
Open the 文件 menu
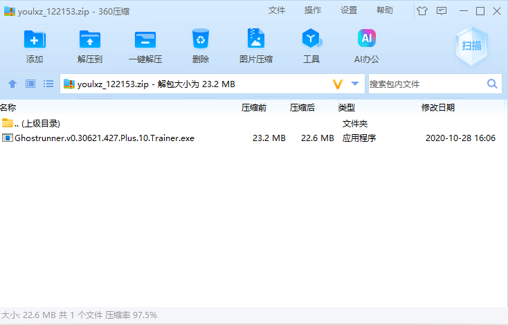[x=277, y=10]
